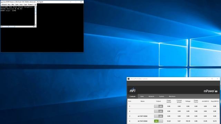Select the port 3 device name cell
This screenshot has width=221, height=124.
tap(143, 116)
